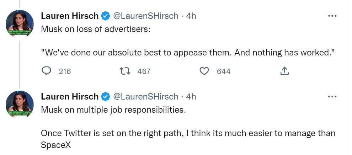Open the share icon on the advertisers tweet
352x155 pixels.
[x=284, y=71]
